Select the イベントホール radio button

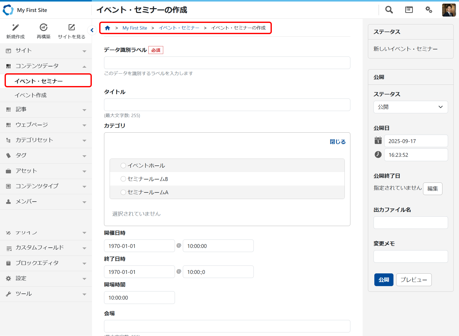[123, 166]
